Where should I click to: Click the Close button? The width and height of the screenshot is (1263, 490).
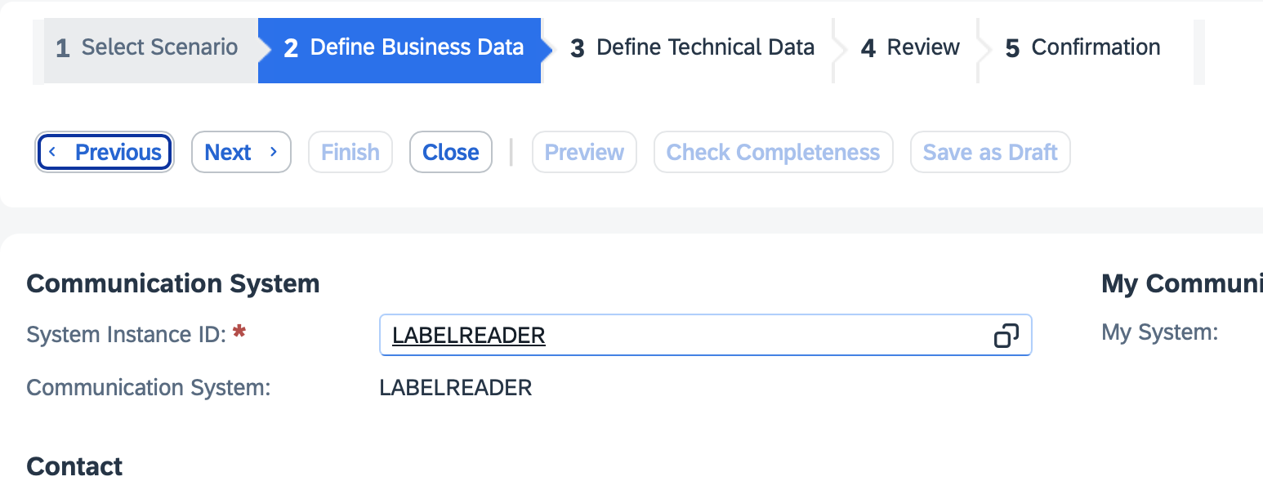point(450,153)
